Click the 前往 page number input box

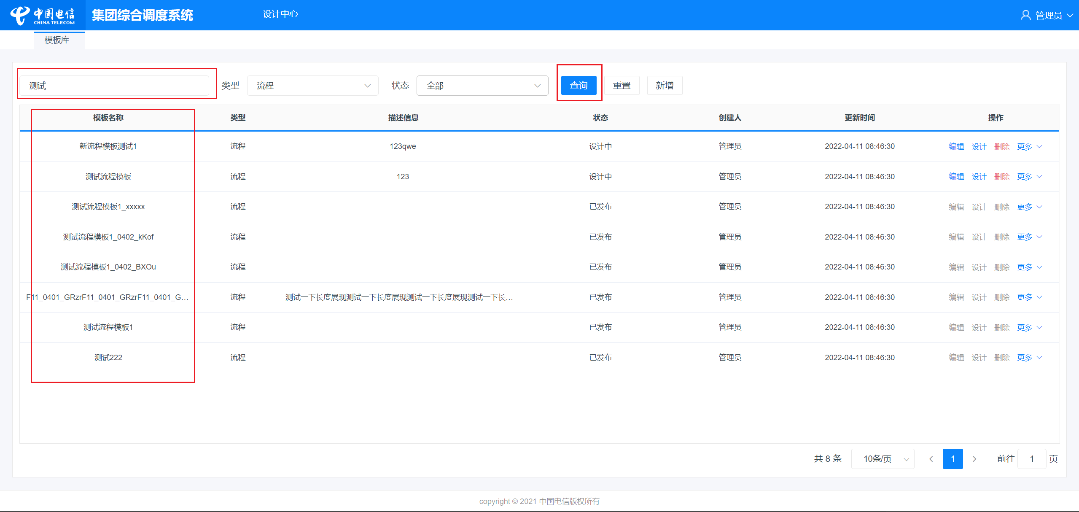coord(1031,459)
